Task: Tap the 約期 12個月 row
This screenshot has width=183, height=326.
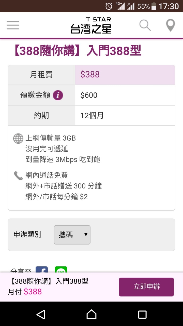Action: 91,116
